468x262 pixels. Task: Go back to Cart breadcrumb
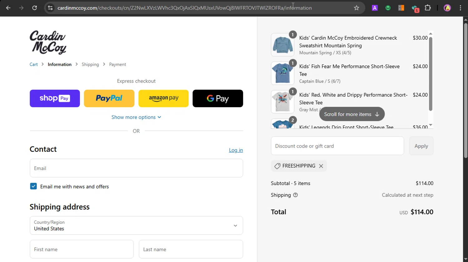[x=34, y=64]
